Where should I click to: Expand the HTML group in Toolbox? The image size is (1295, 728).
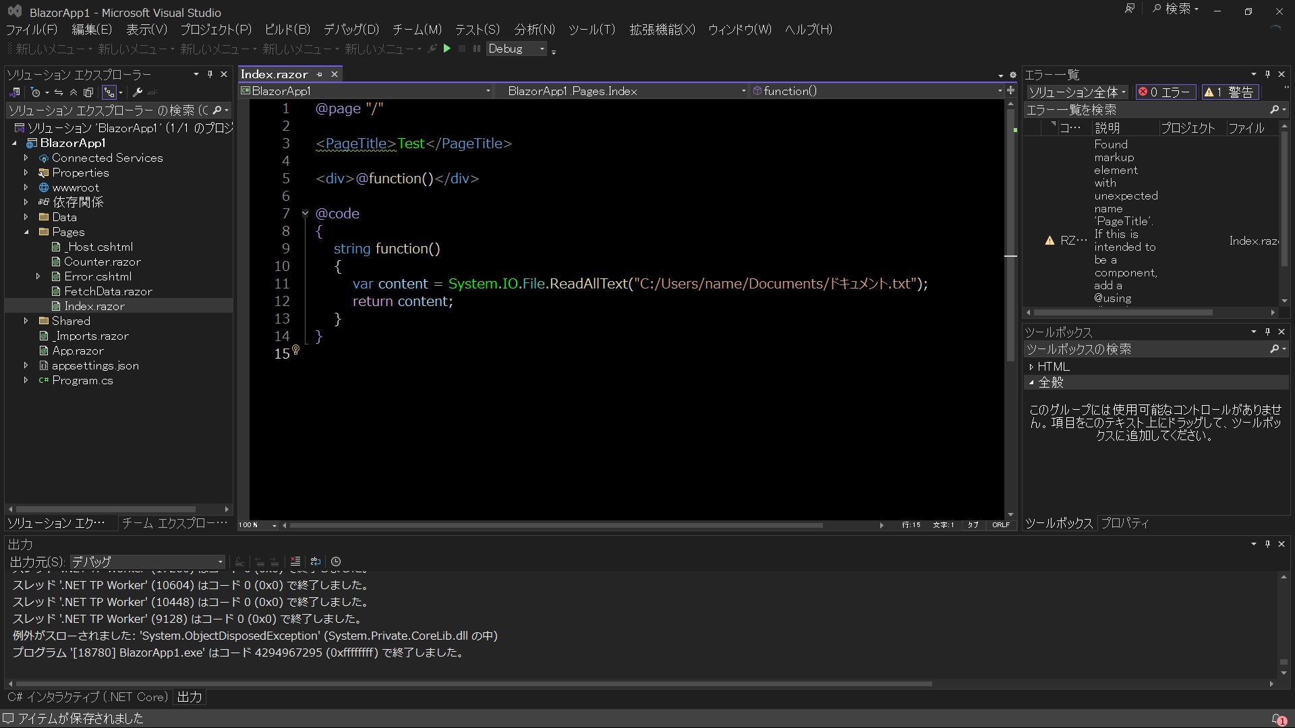(x=1031, y=367)
